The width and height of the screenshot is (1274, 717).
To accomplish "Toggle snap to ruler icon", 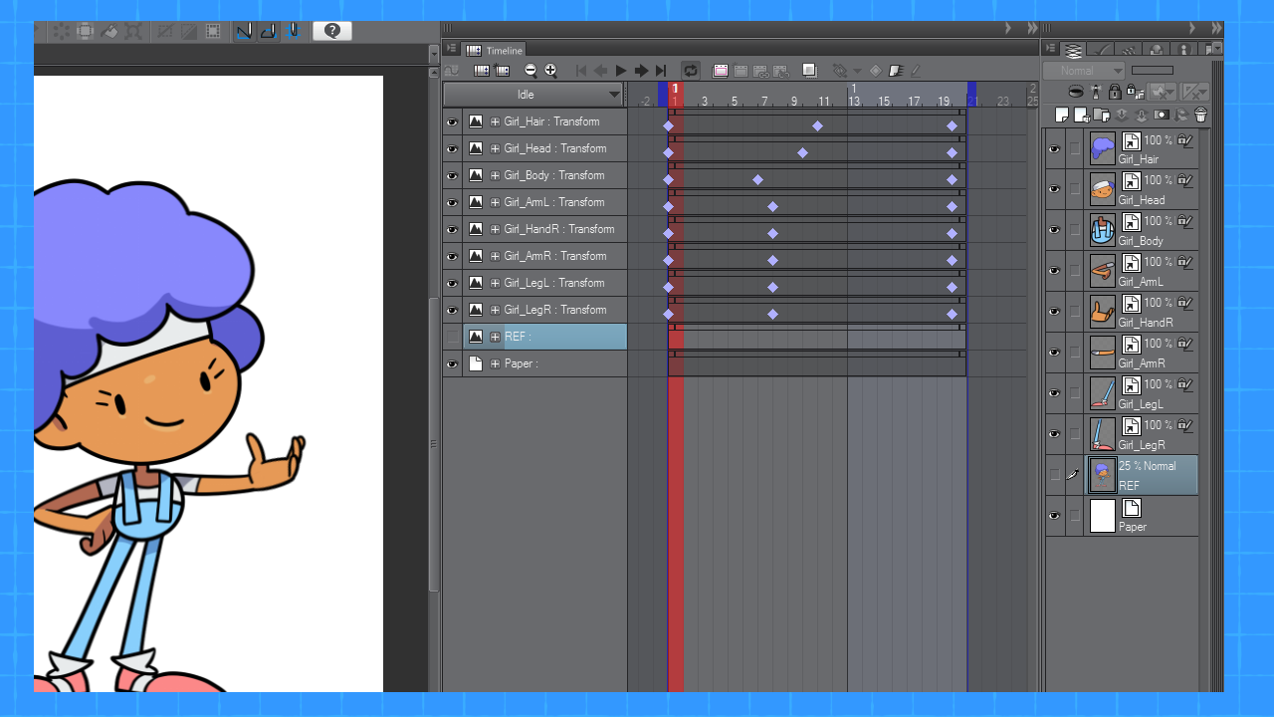I will point(243,31).
